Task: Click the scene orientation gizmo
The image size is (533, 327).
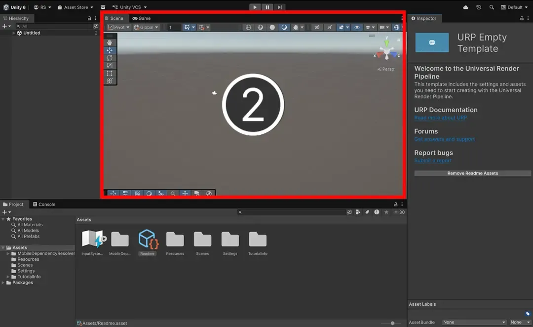Action: pos(387,50)
